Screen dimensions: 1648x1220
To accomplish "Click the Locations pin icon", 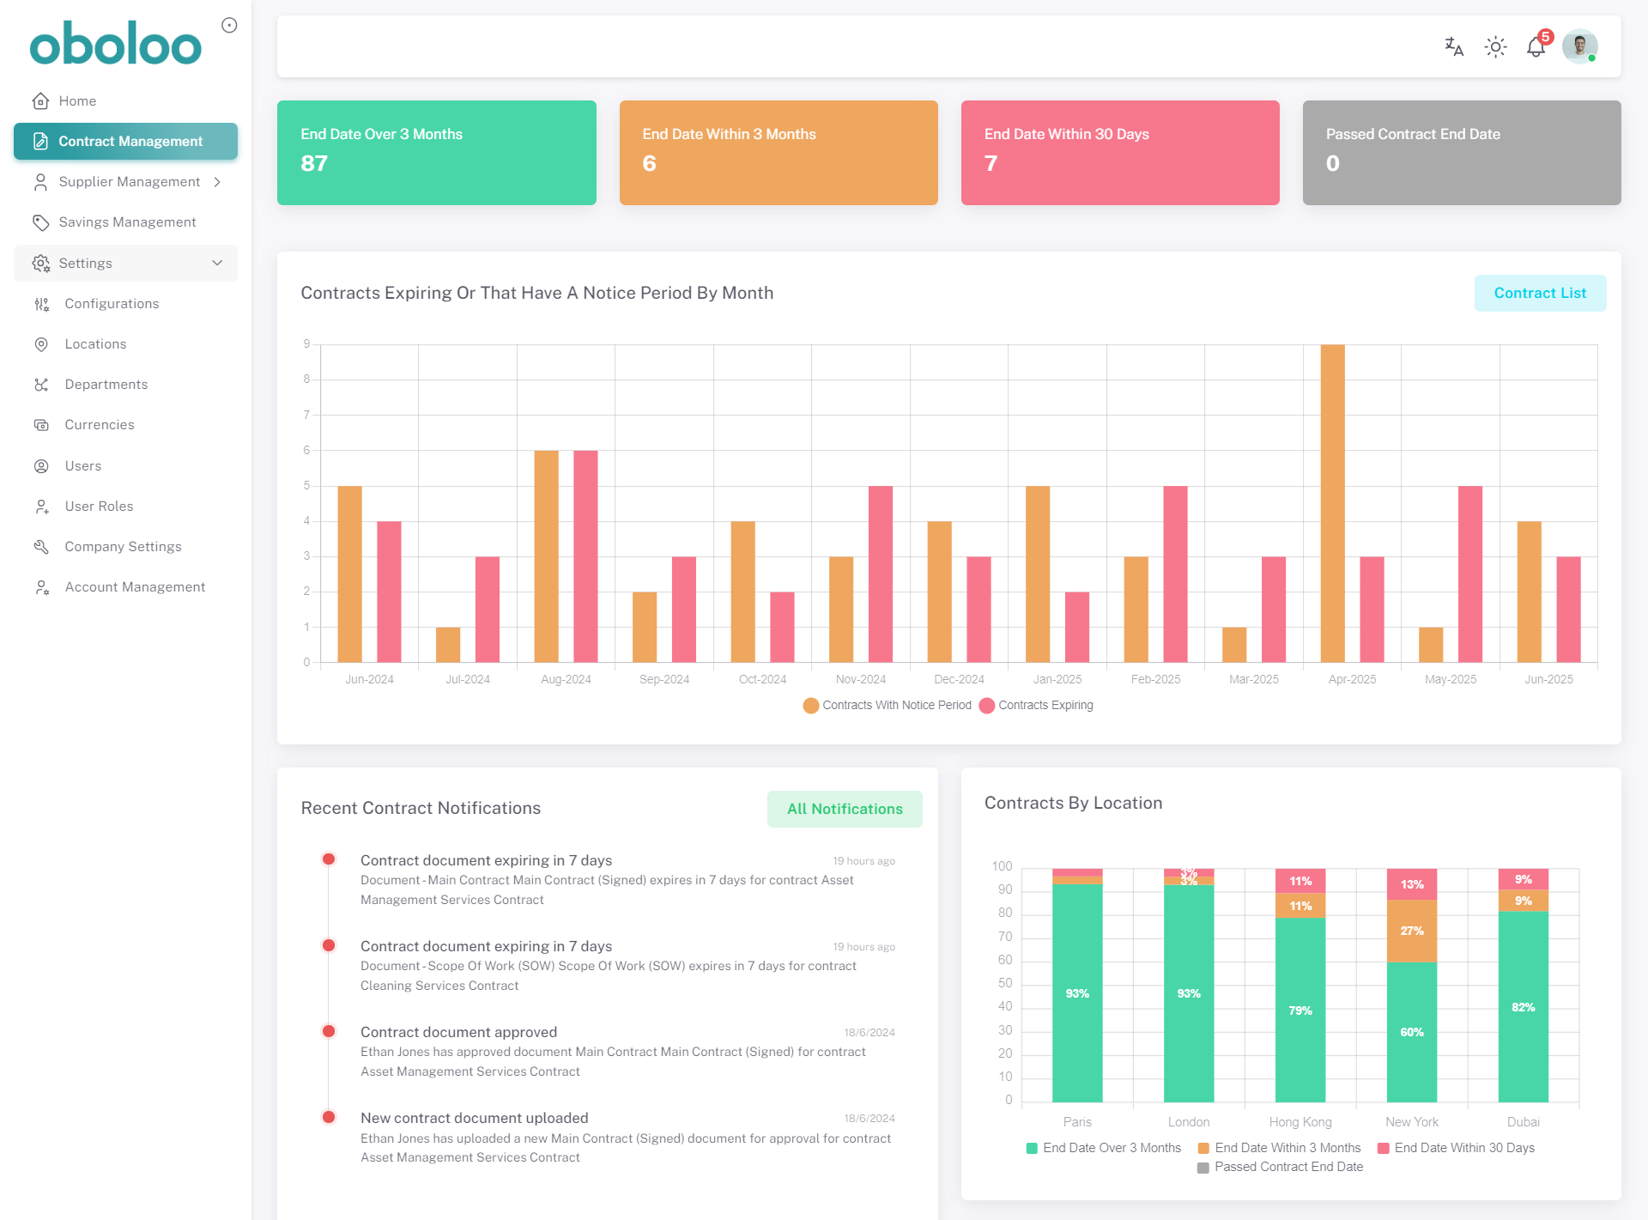I will click(41, 344).
